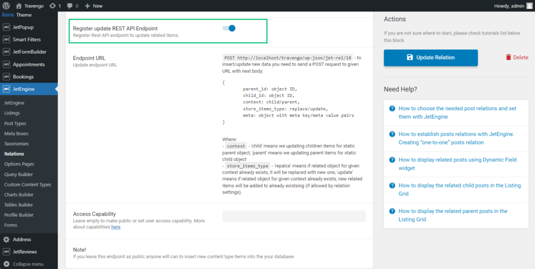Click the red trash icon
Image resolution: width=535 pixels, height=269 pixels.
click(x=508, y=57)
